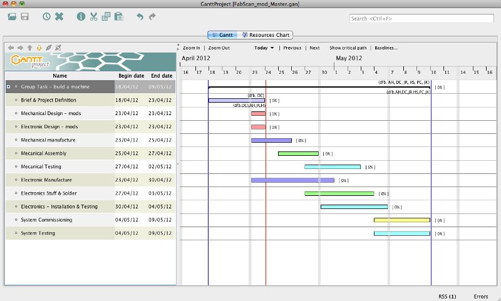Click the red Mechanical Design bar
Image resolution: width=501 pixels, height=301 pixels.
(x=258, y=114)
